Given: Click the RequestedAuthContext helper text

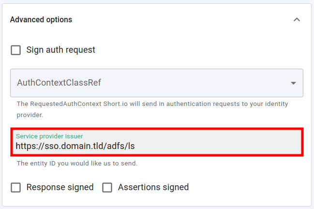Looking at the screenshot, I should coord(145,104).
